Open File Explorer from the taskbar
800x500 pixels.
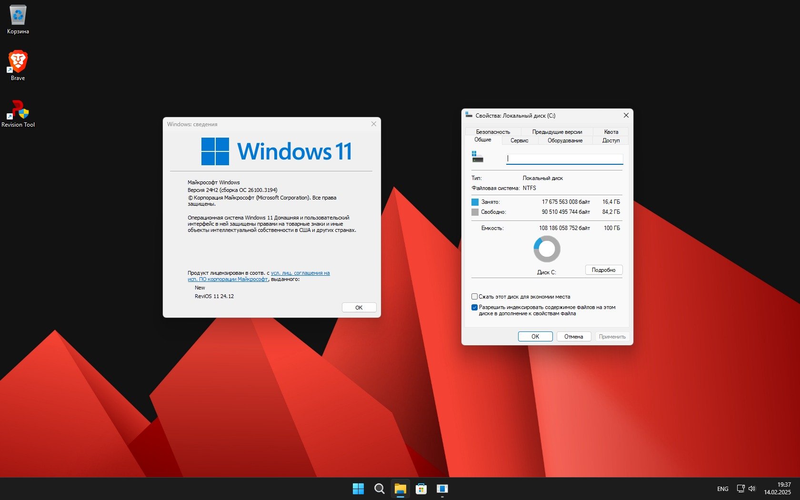coord(400,489)
